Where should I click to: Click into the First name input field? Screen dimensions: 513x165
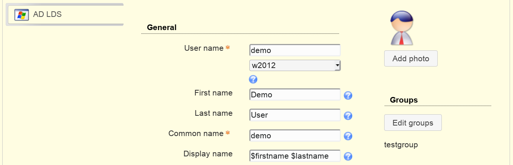(x=295, y=95)
